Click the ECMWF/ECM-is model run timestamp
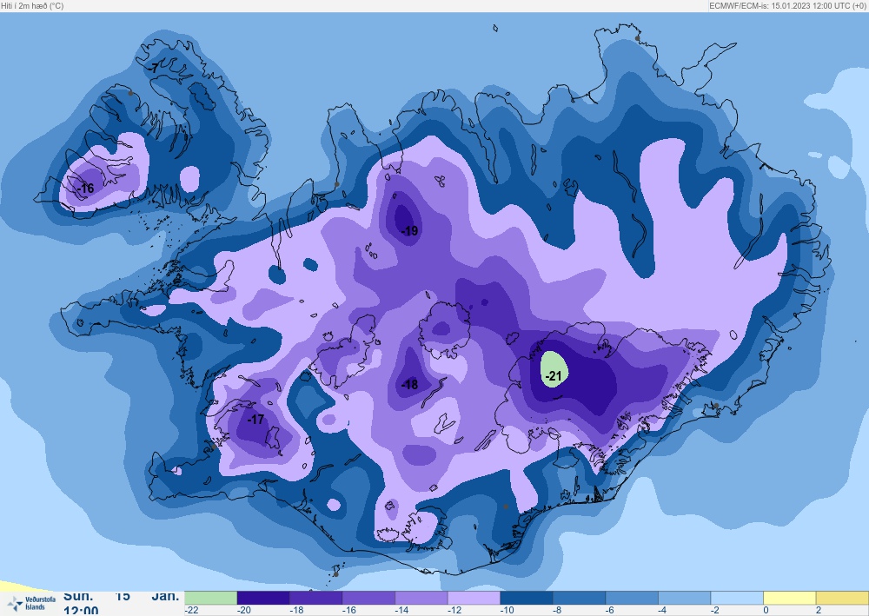Image resolution: width=869 pixels, height=616 pixels. pyautogui.click(x=787, y=5)
